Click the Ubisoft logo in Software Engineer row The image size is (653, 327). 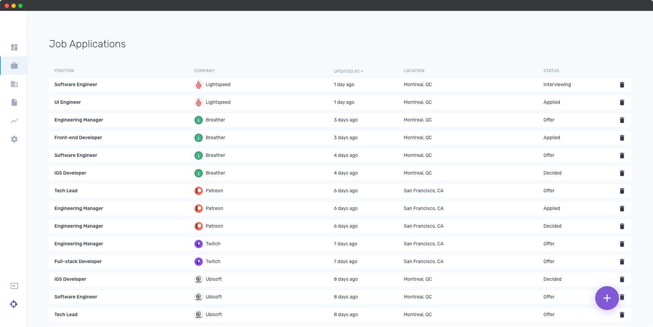coord(199,297)
